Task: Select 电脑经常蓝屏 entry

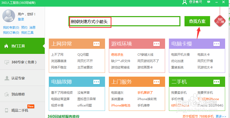Action: [60, 99]
